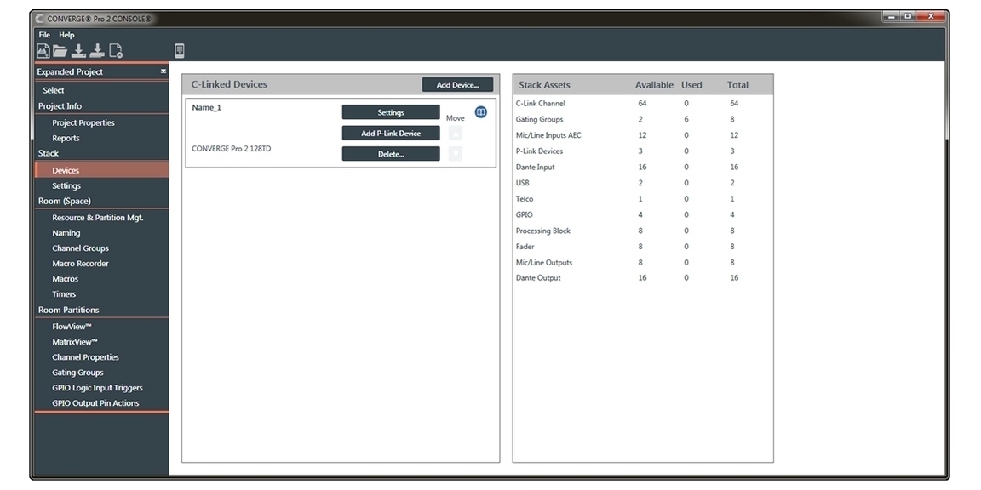Click the Add P-Link Device button
The width and height of the screenshot is (981, 490).
[x=391, y=134]
